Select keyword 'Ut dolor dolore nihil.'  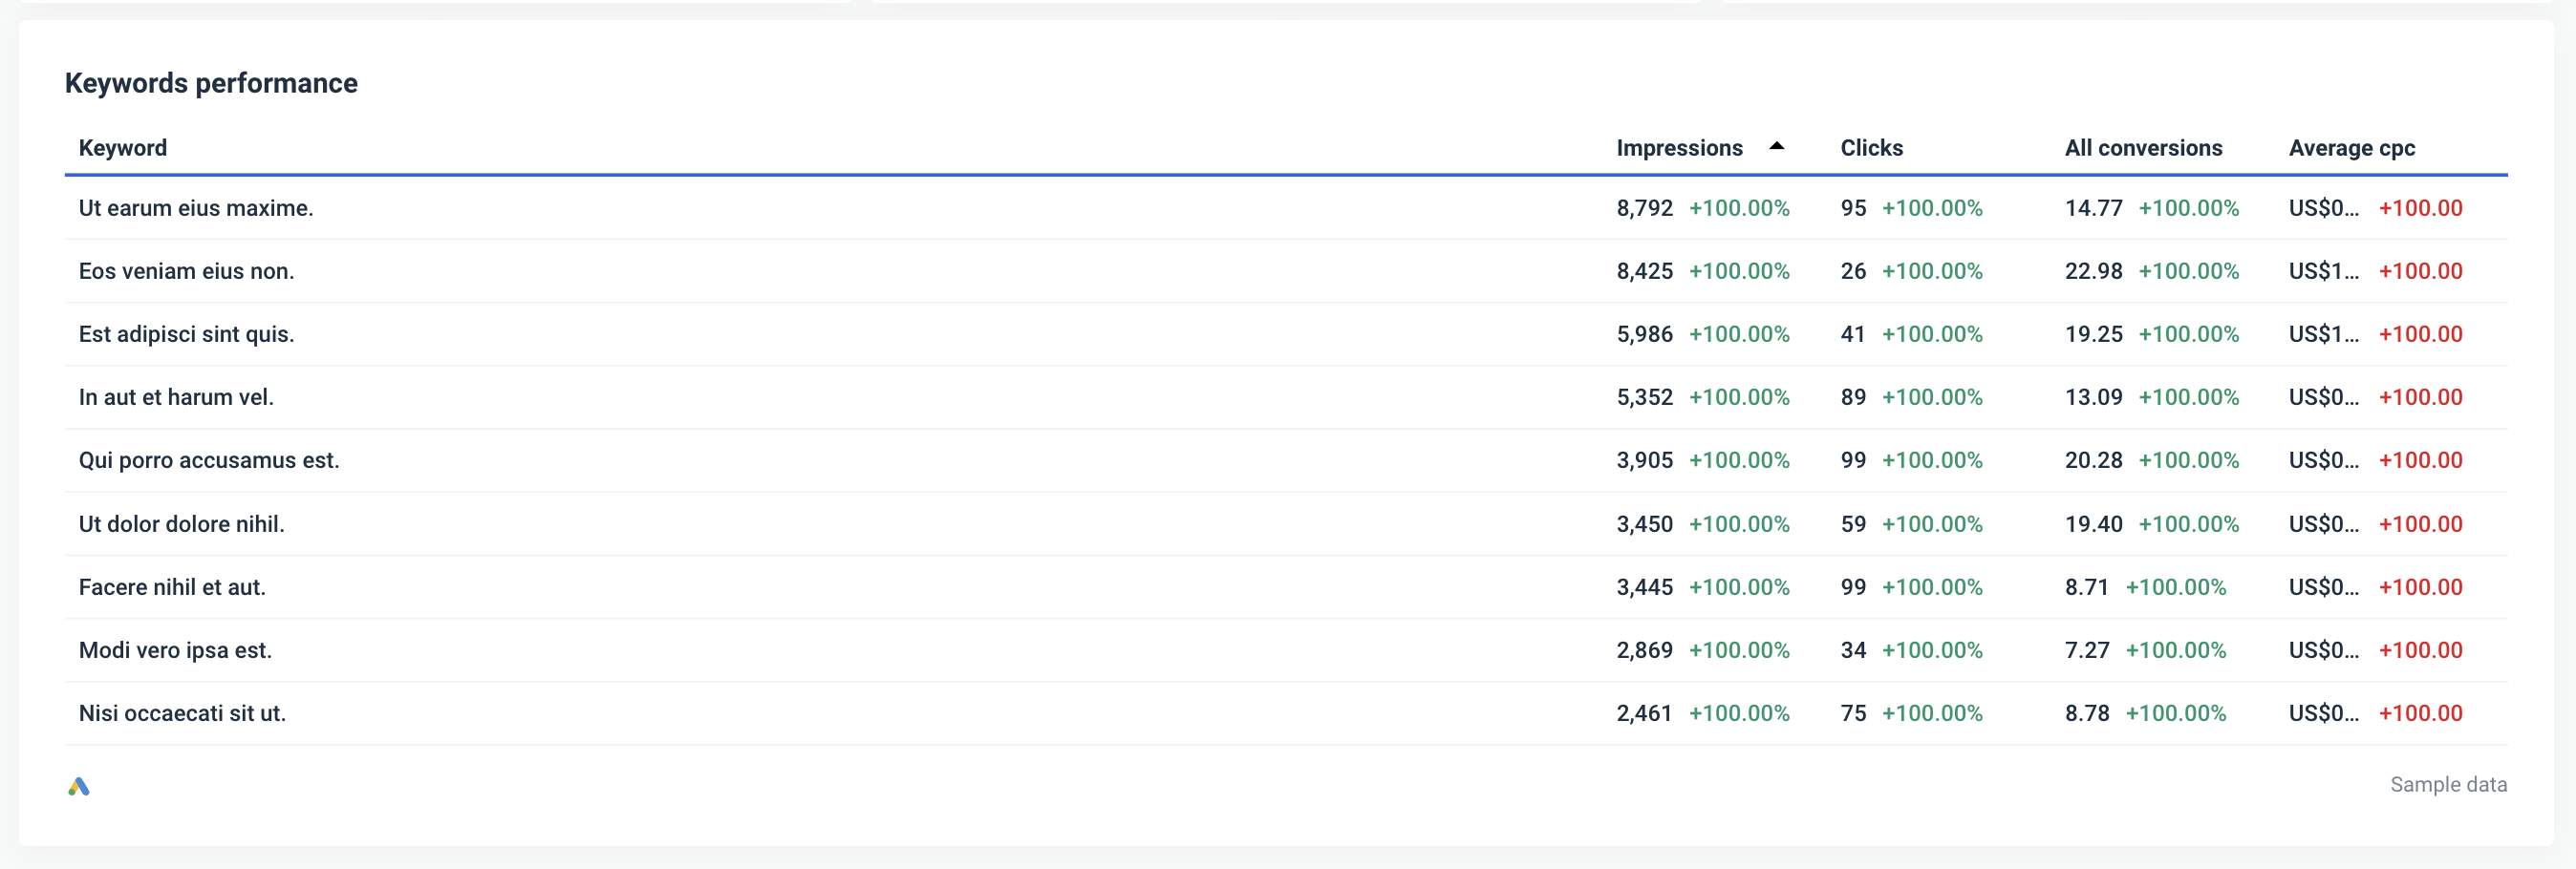click(181, 524)
